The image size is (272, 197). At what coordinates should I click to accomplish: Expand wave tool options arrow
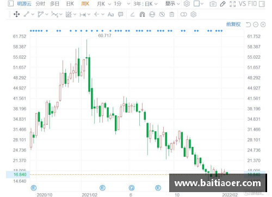coord(61,14)
